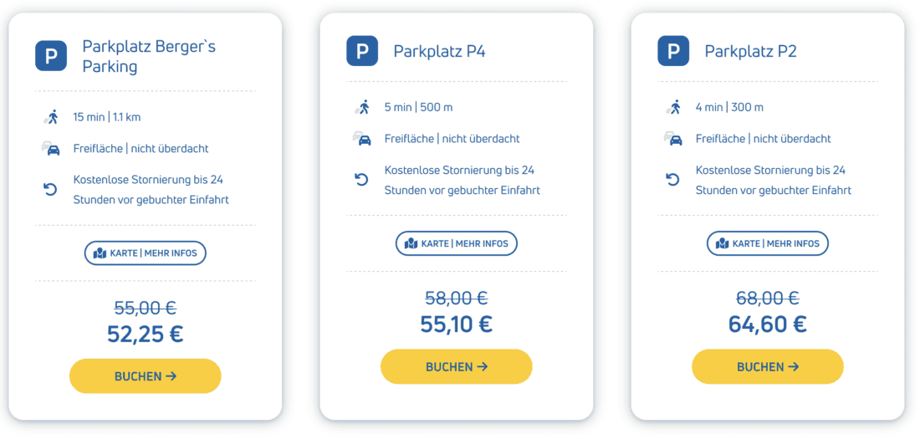Viewport: 920px width, 439px height.
Task: Select the Parkplatz P4 heading
Action: pyautogui.click(x=439, y=51)
